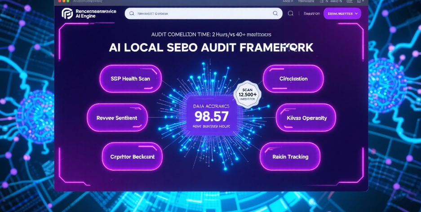Choose the Kiivss Operanity pill
The height and width of the screenshot is (212, 421).
pyautogui.click(x=306, y=118)
